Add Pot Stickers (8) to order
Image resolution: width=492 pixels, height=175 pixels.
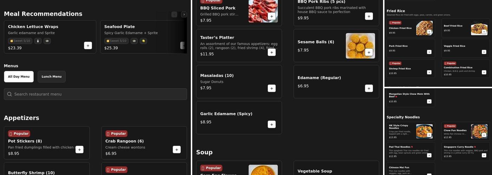point(79,149)
